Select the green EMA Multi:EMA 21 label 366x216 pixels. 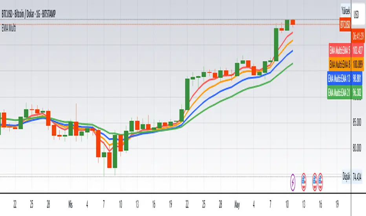345,93
